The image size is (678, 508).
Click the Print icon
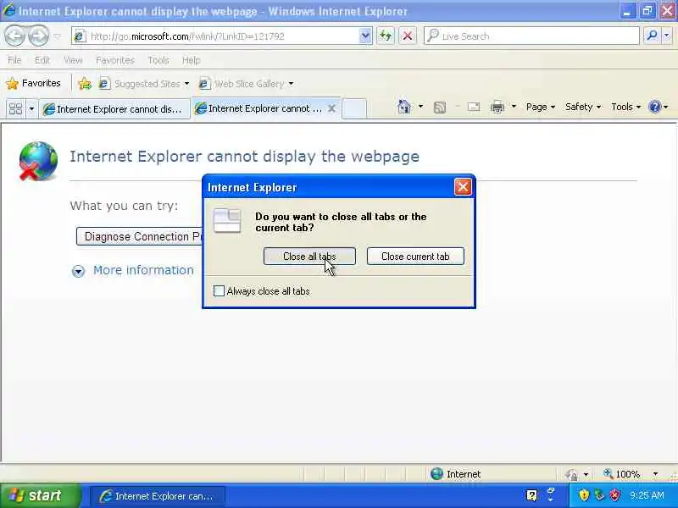pos(497,107)
